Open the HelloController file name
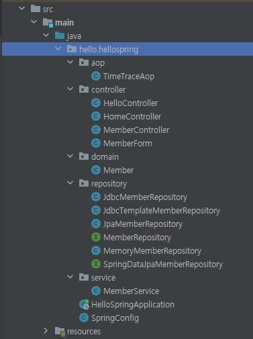The height and width of the screenshot is (339, 253). [x=131, y=103]
